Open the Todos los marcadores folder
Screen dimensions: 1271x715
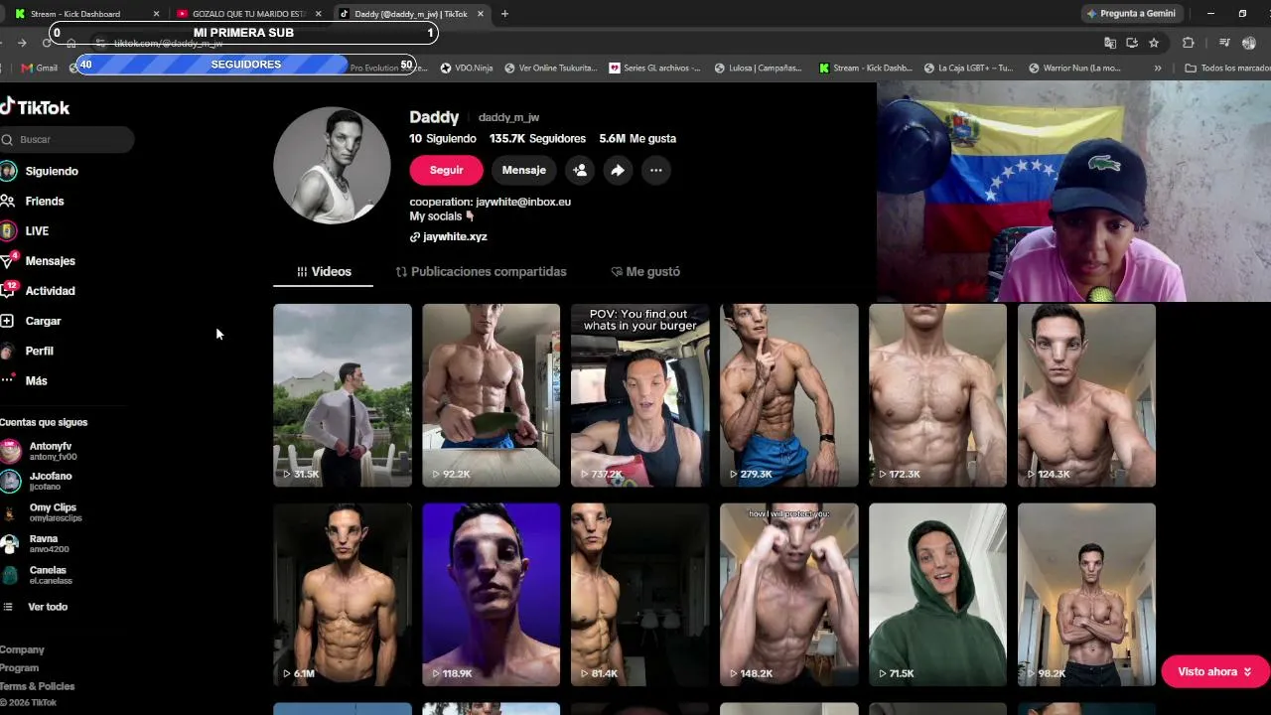[1226, 69]
